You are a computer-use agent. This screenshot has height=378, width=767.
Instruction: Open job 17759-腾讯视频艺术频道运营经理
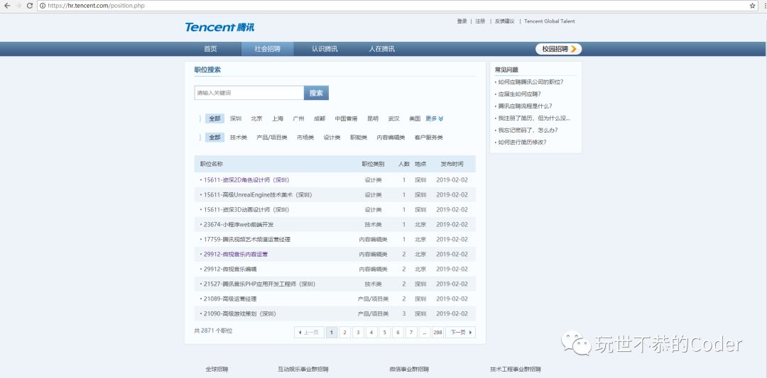[247, 239]
